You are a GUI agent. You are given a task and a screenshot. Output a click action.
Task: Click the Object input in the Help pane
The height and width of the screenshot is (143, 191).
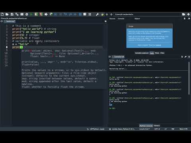tap(161, 19)
